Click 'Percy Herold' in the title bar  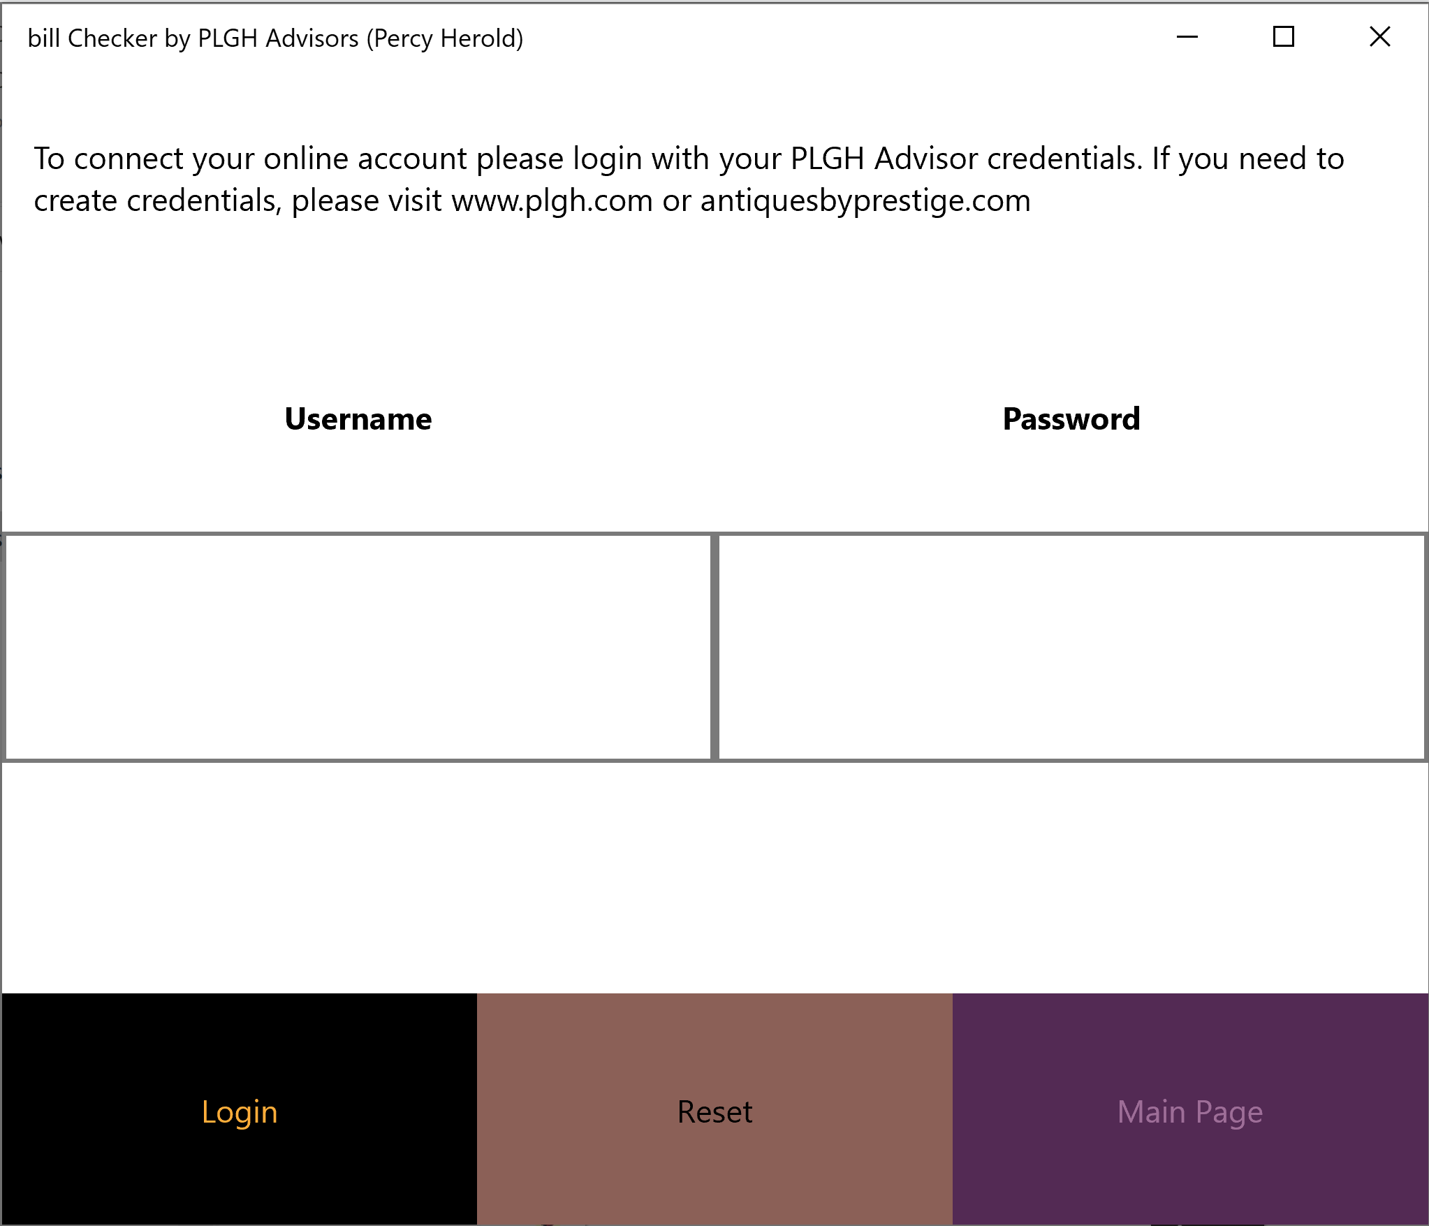click(x=445, y=38)
